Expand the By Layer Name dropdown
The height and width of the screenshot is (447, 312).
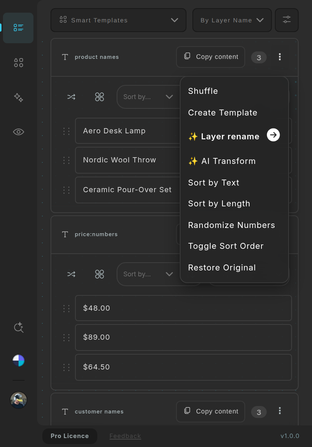pos(232,20)
